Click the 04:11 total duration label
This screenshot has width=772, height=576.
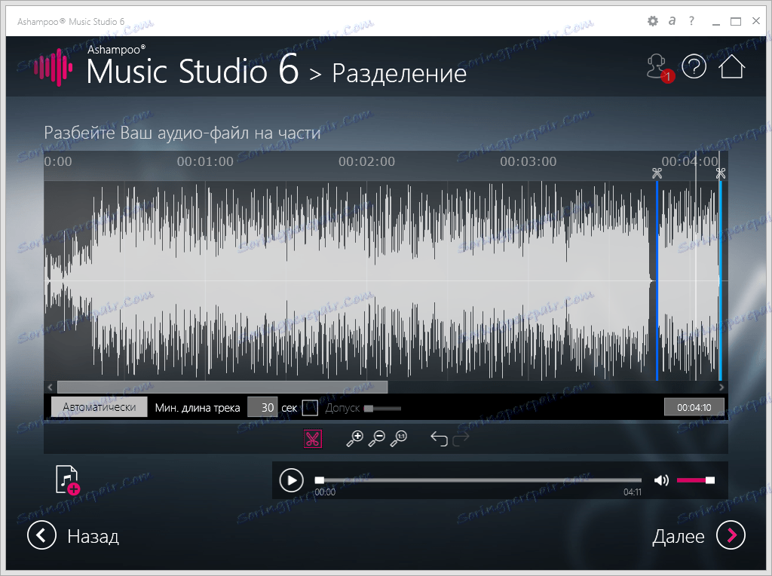pos(633,492)
